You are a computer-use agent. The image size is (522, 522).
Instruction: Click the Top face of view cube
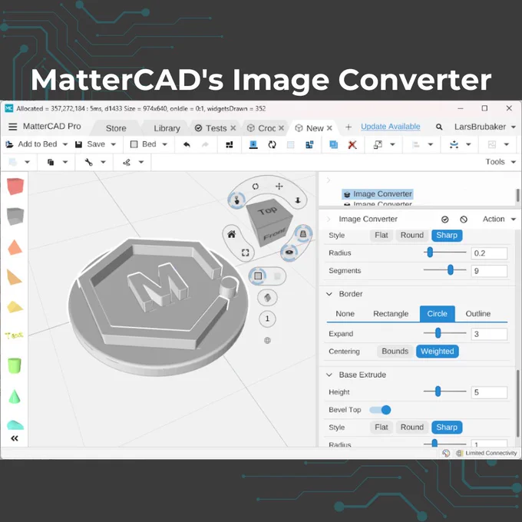point(267,211)
